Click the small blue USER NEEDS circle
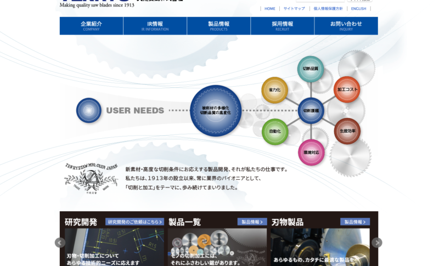The image size is (439, 266). click(89, 110)
